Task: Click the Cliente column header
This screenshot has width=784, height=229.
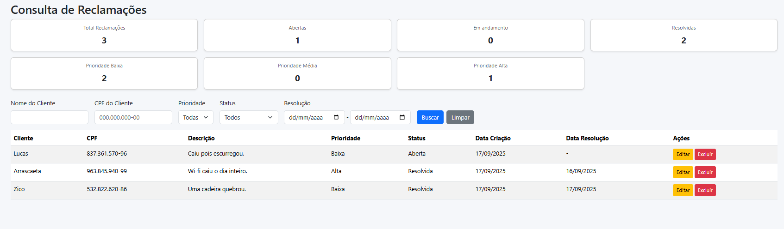Action: pyautogui.click(x=23, y=138)
